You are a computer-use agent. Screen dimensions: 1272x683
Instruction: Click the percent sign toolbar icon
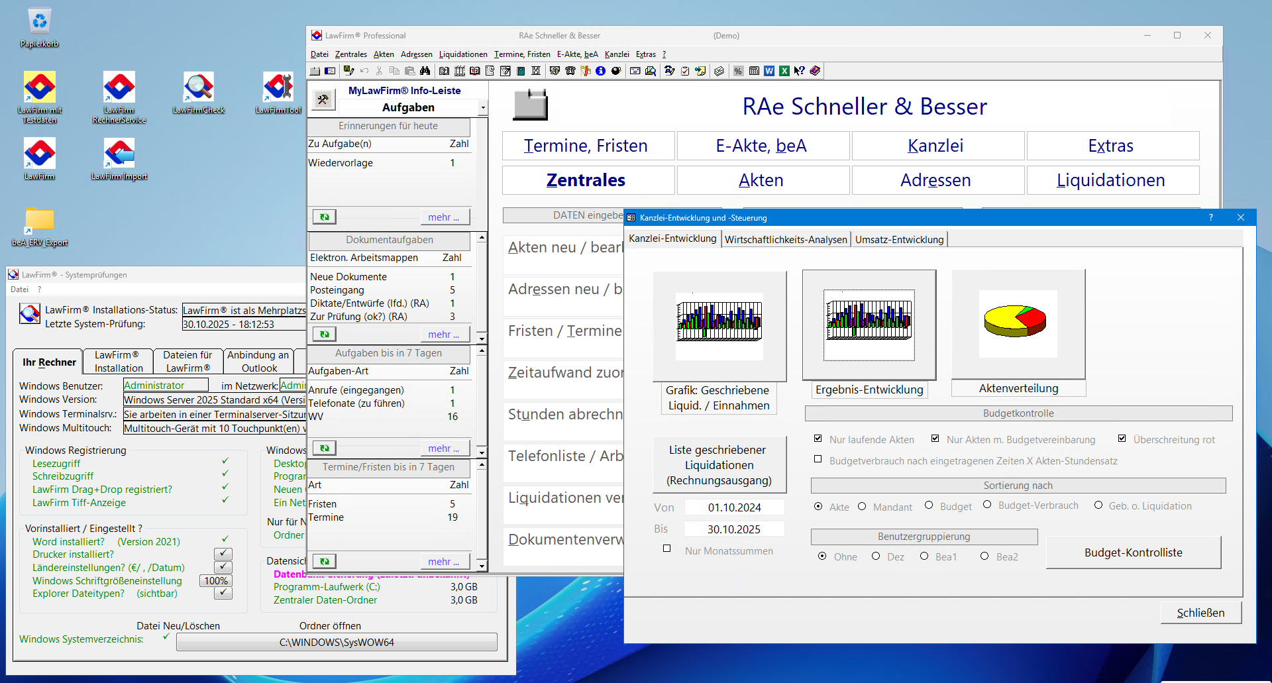tap(738, 71)
